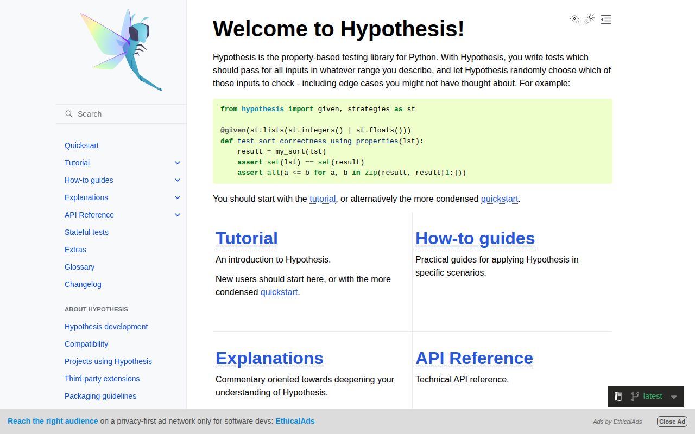Click the How-to guides card heading
695x434 pixels.
point(475,238)
